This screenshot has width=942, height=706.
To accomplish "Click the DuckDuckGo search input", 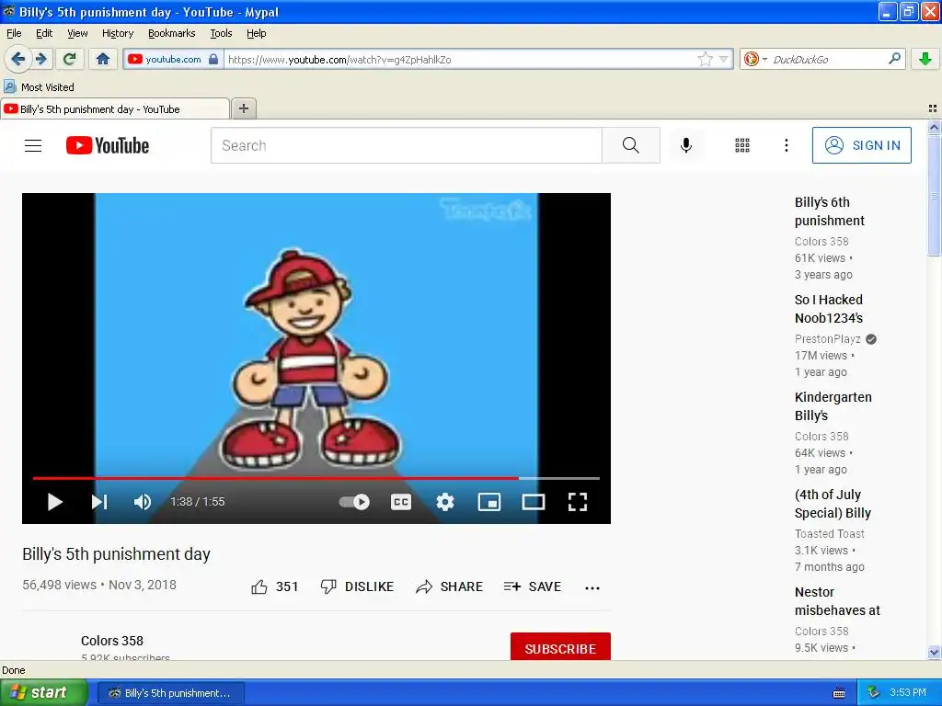I will pyautogui.click(x=826, y=60).
